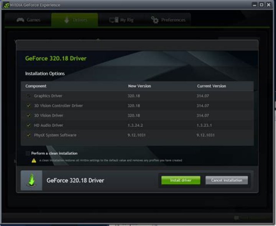Click the NVIDIA logo in title bar
This screenshot has height=226, width=276.
point(6,5)
